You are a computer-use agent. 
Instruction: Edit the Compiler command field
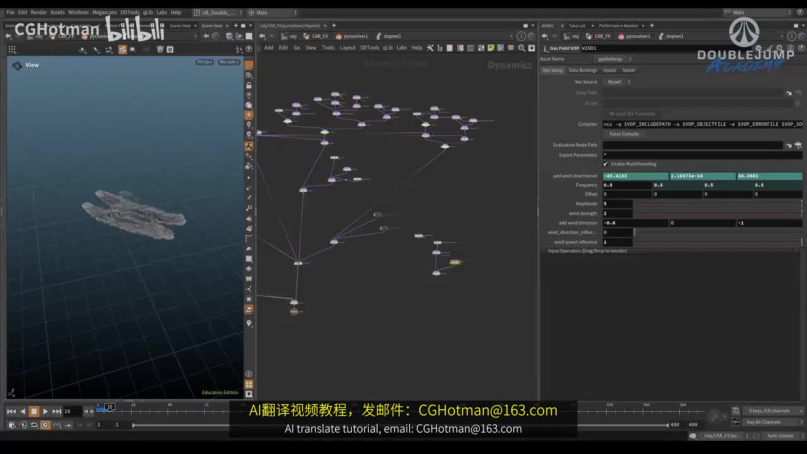click(x=702, y=124)
